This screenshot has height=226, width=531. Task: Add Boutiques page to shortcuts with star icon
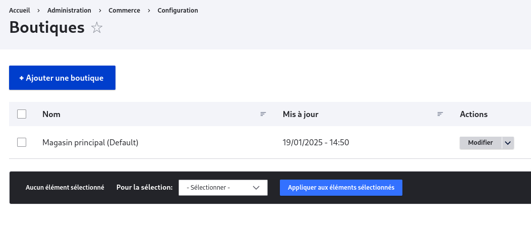[96, 28]
